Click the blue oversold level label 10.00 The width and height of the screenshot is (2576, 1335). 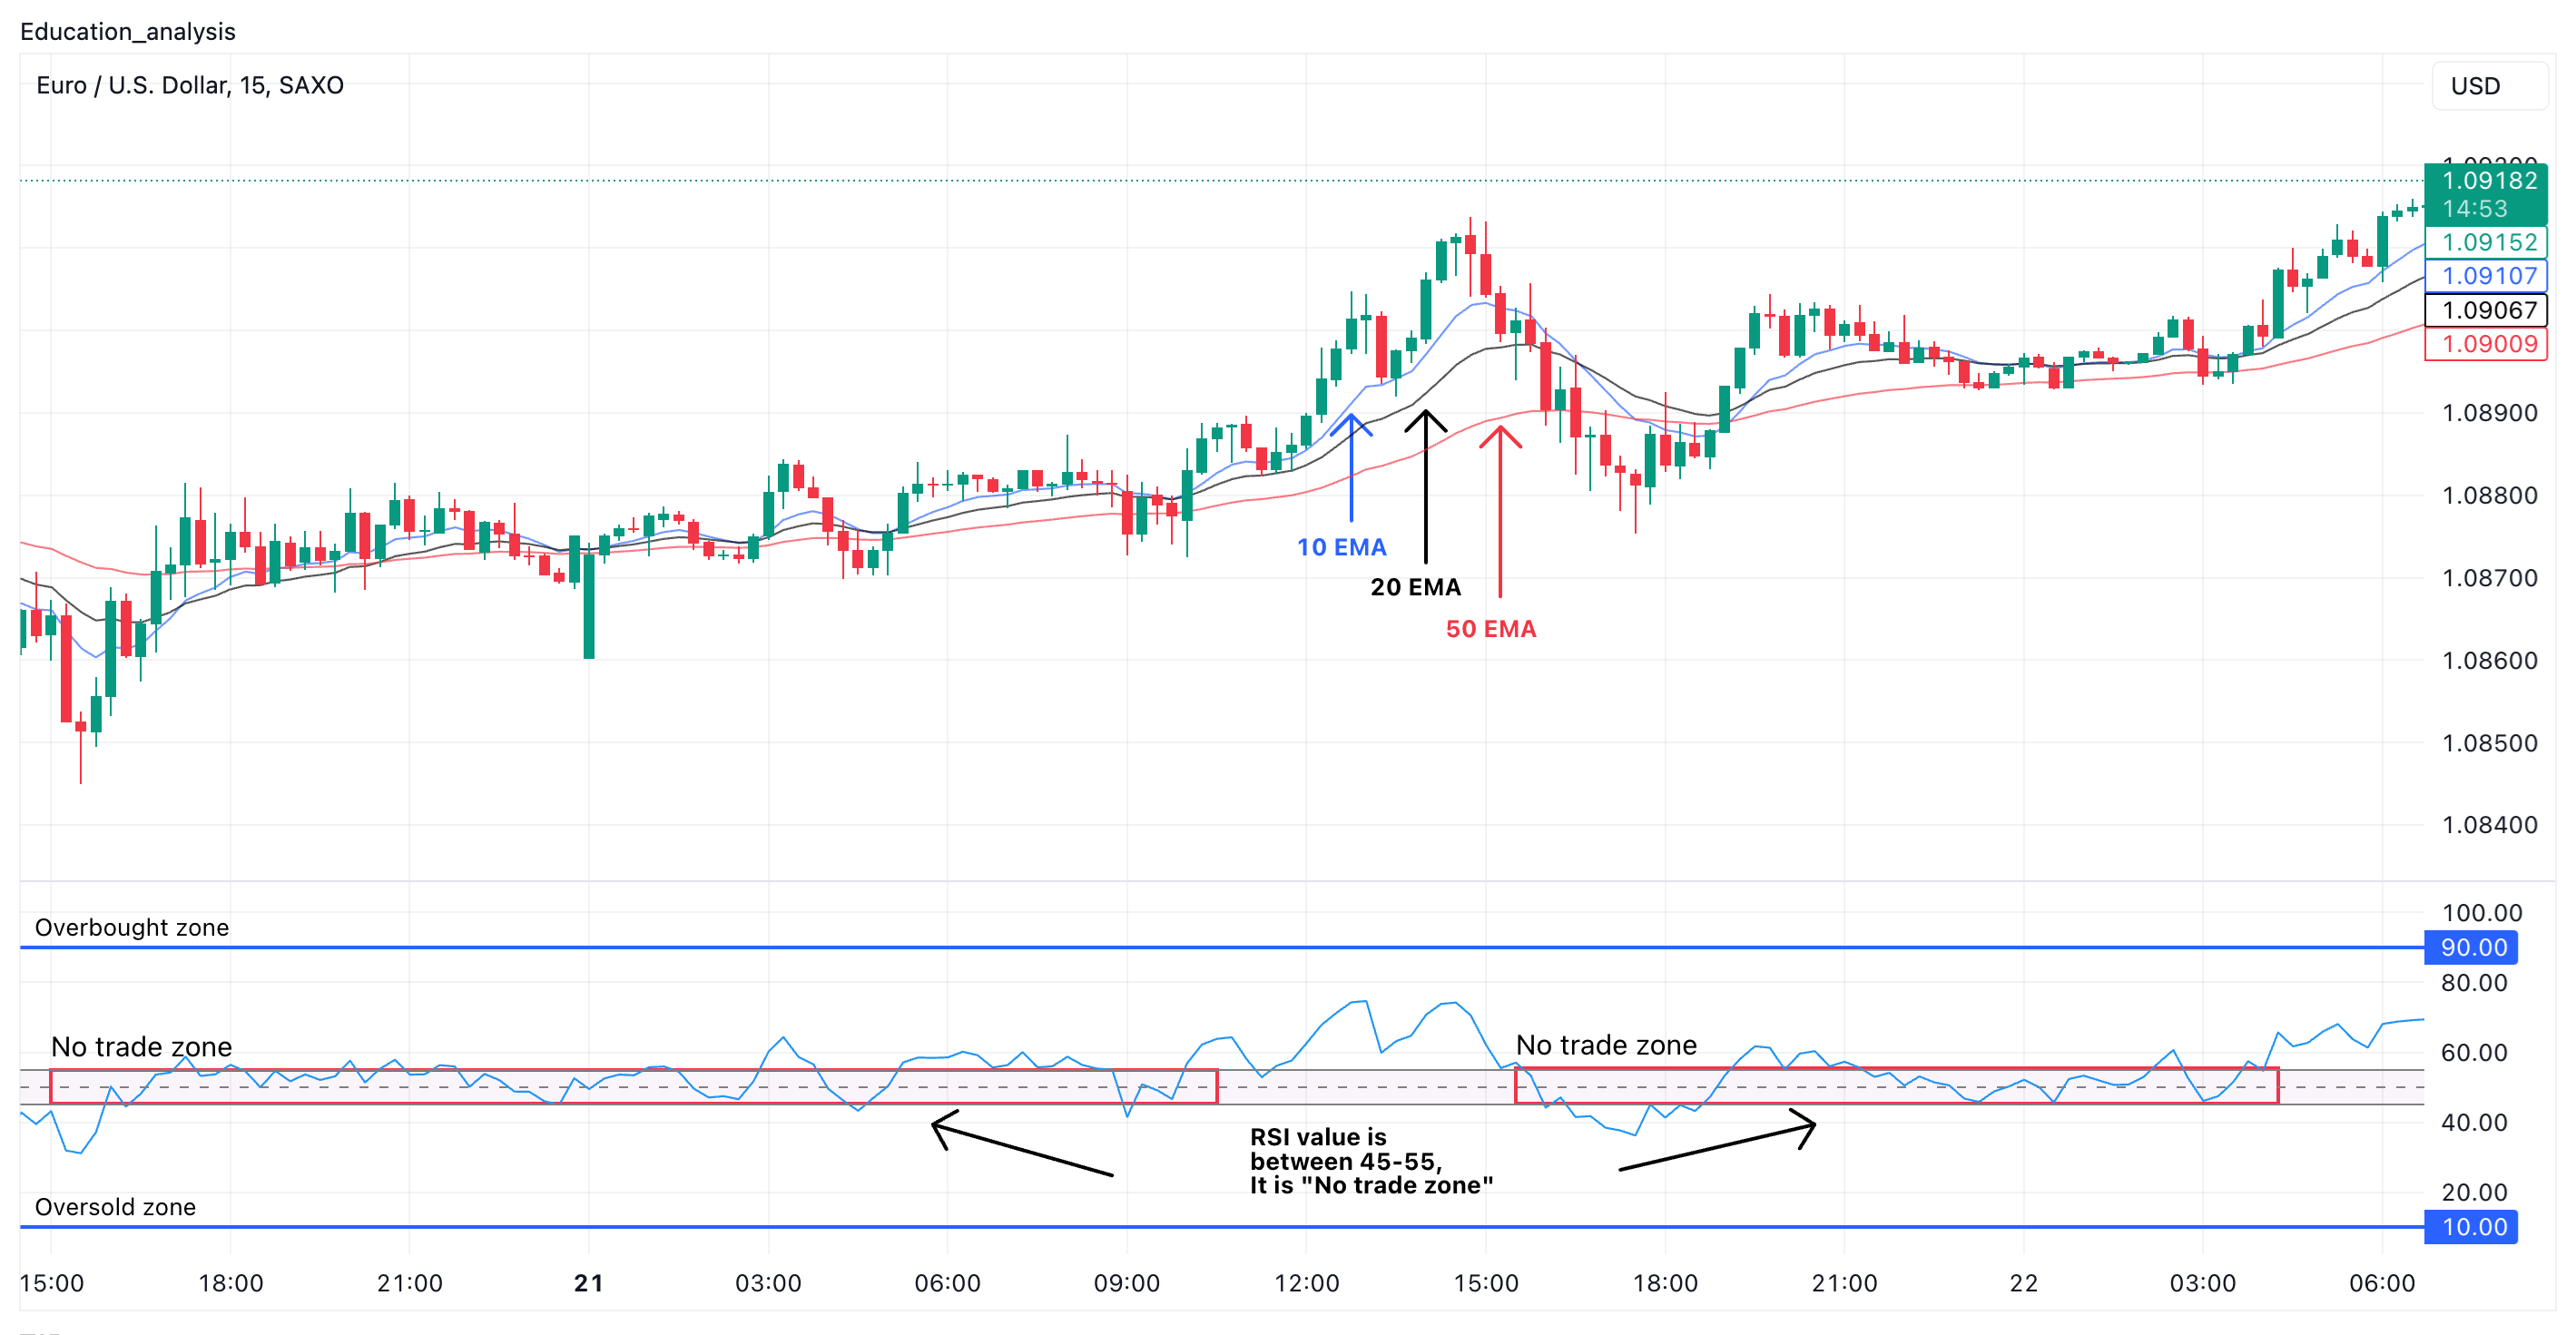click(x=2473, y=1227)
